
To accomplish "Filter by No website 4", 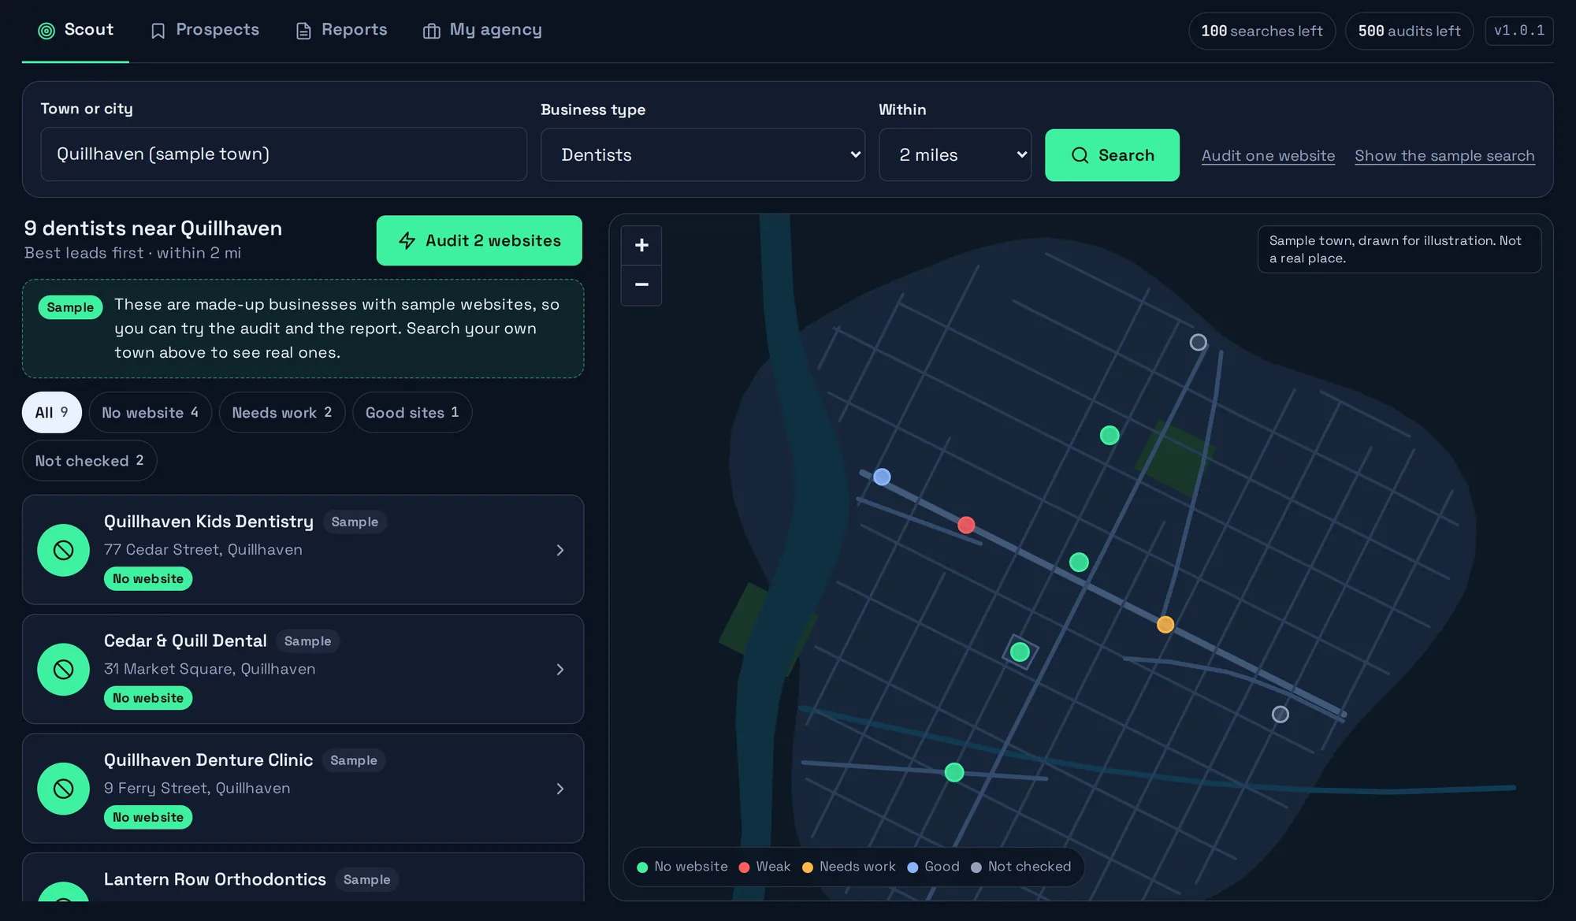I will [x=151, y=412].
